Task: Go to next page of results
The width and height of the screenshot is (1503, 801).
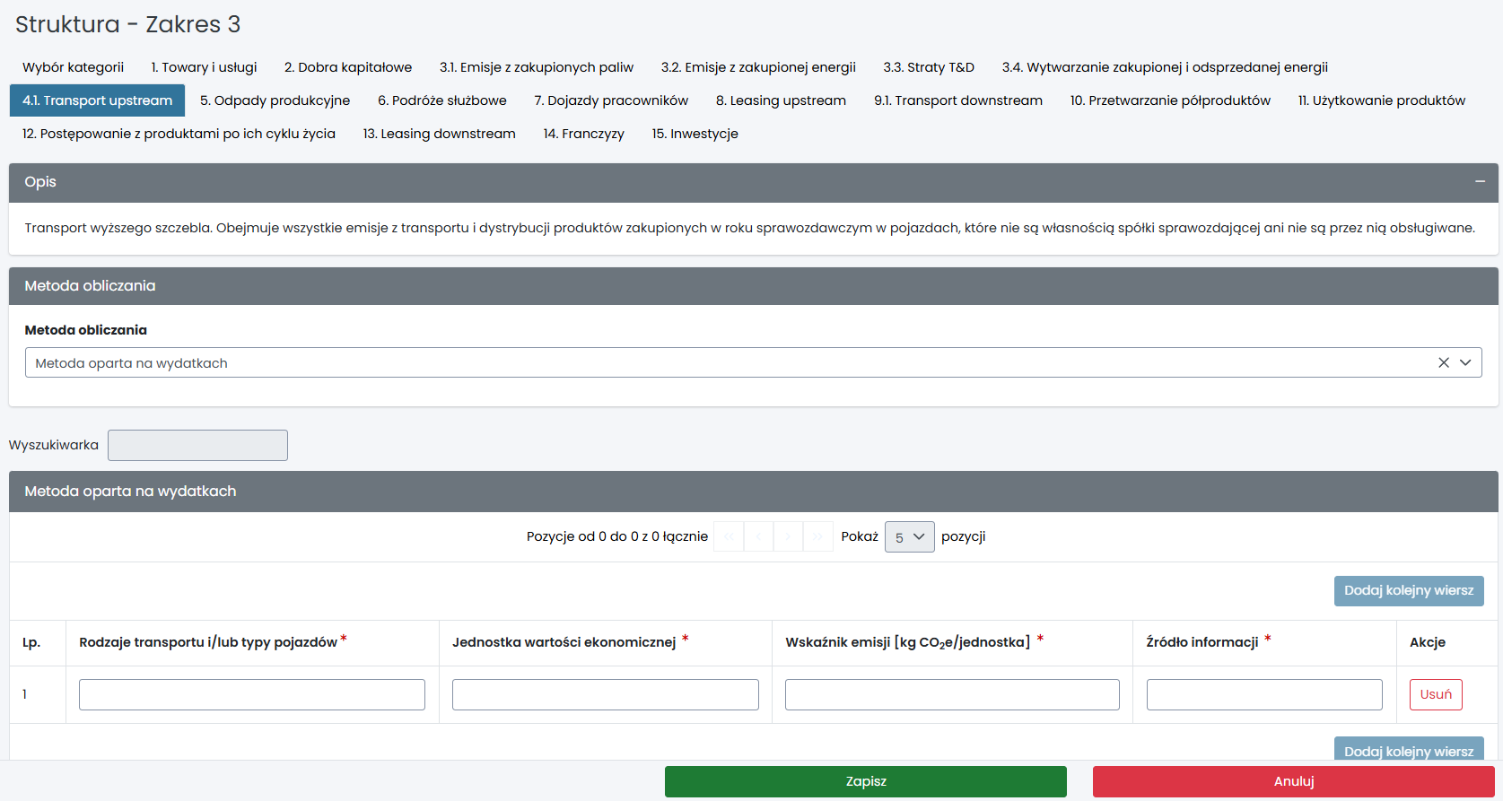Action: click(788, 536)
